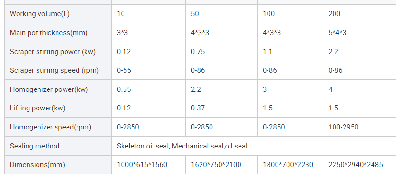Select the Skeleton oil seal text
The image size is (402, 178).
pyautogui.click(x=143, y=146)
